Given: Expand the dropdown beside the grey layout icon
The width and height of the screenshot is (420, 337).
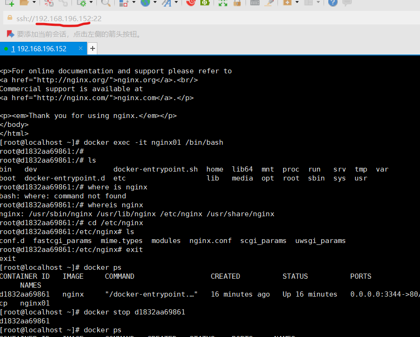Looking at the screenshot, I should tap(318, 2).
